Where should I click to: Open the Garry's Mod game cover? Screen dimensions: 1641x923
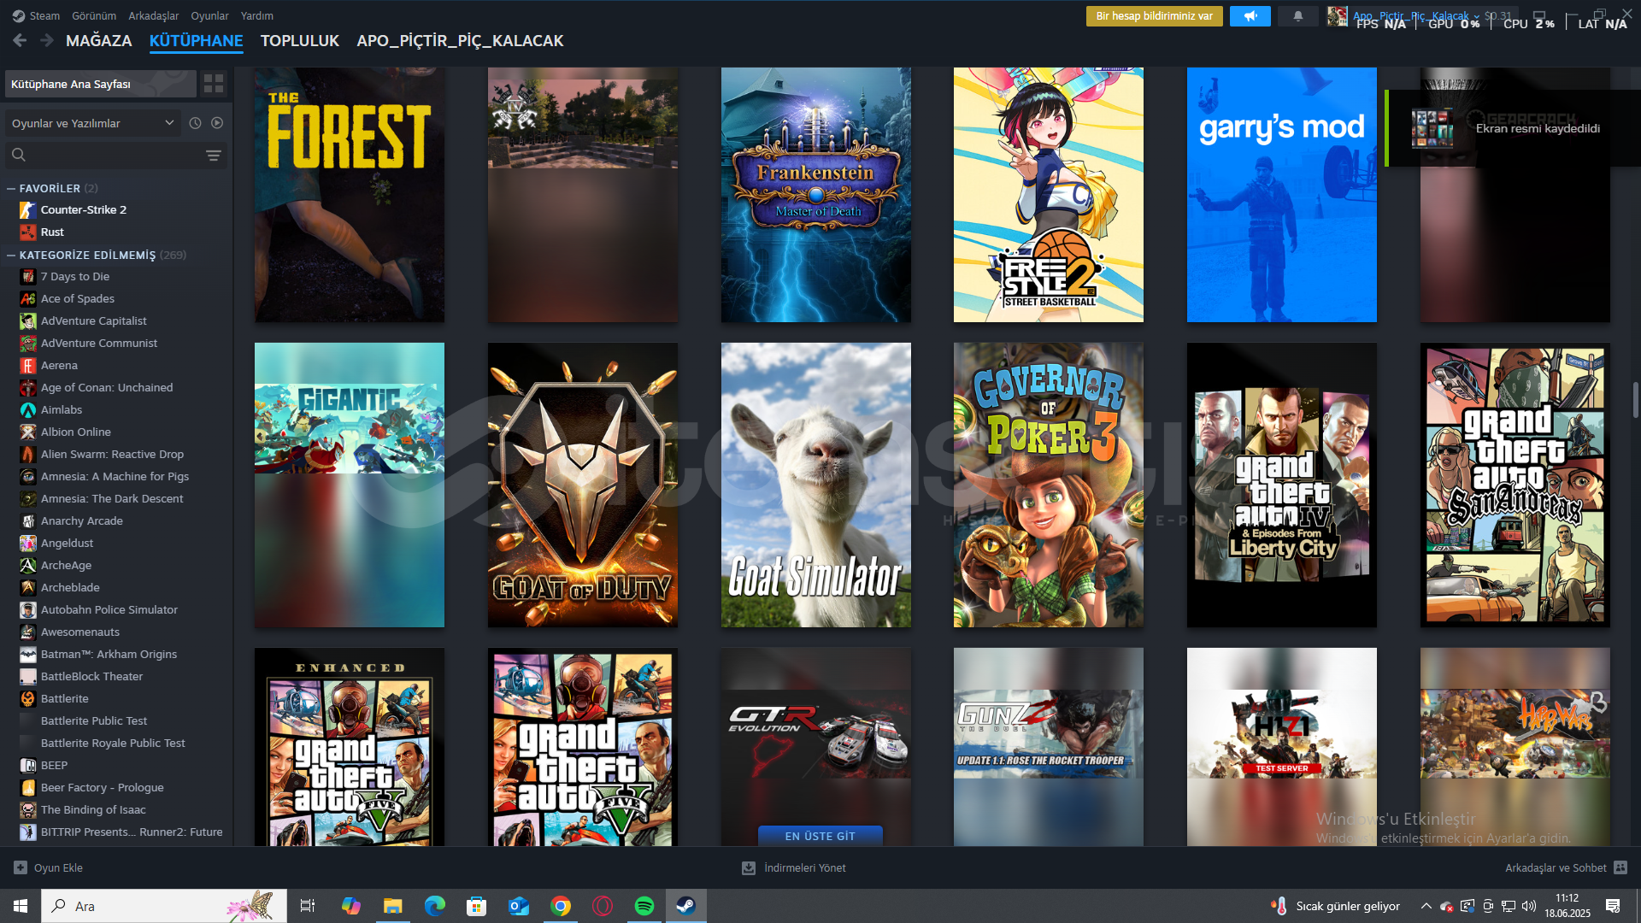(x=1282, y=195)
